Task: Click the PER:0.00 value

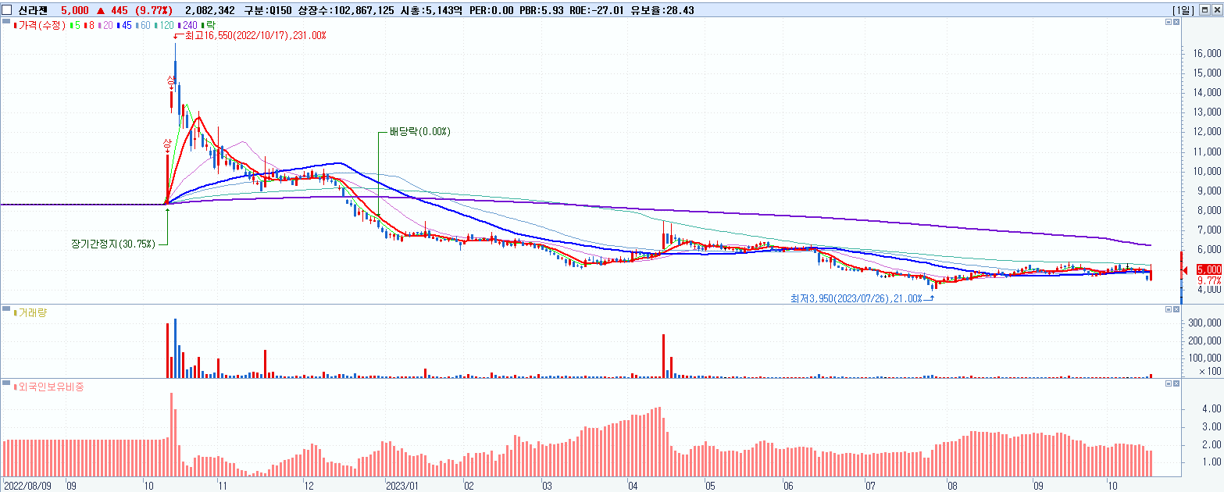Action: 491,10
